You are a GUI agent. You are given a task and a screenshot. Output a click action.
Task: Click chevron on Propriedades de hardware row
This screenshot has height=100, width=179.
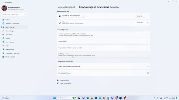point(148,48)
